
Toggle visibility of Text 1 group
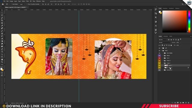(159, 58)
